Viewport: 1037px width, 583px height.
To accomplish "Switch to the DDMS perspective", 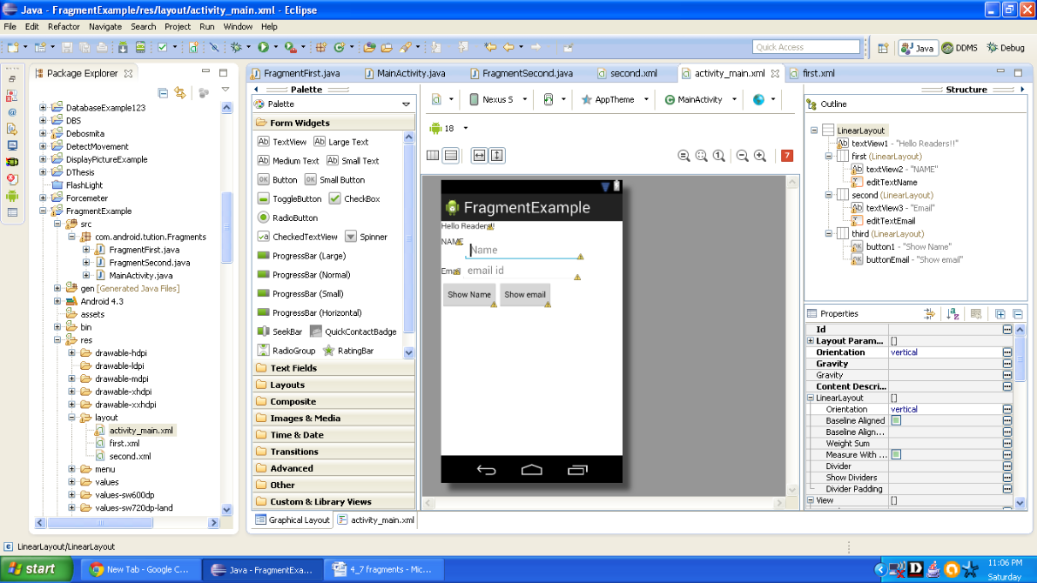I will point(960,48).
